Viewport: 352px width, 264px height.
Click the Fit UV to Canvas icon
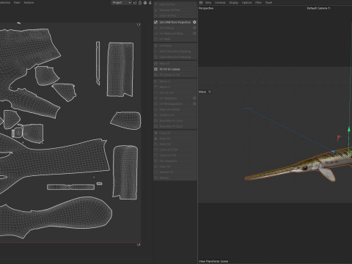156,69
